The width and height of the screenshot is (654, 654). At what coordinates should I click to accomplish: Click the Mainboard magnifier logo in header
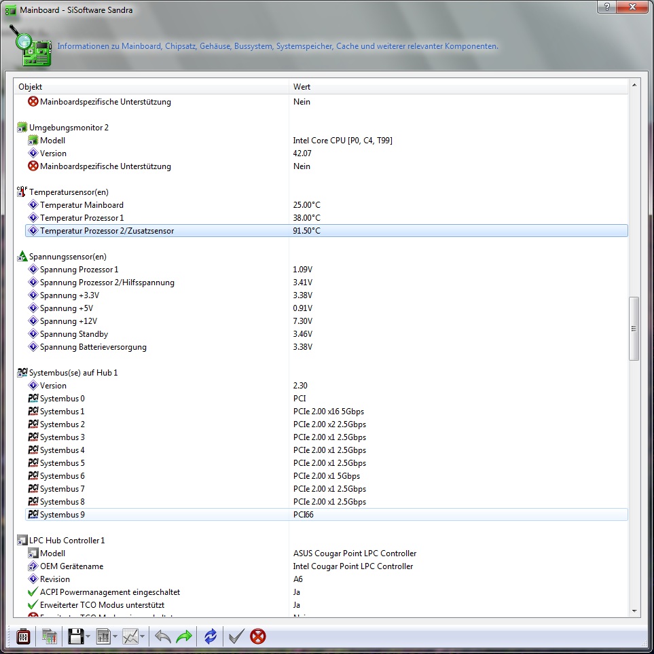(30, 46)
